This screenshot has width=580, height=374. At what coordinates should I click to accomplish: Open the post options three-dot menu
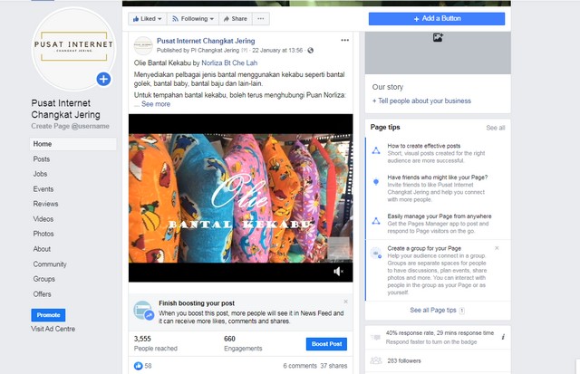tap(344, 41)
